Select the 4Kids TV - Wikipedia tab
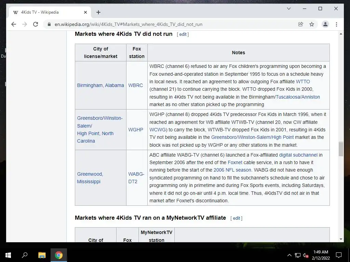 click(50, 12)
